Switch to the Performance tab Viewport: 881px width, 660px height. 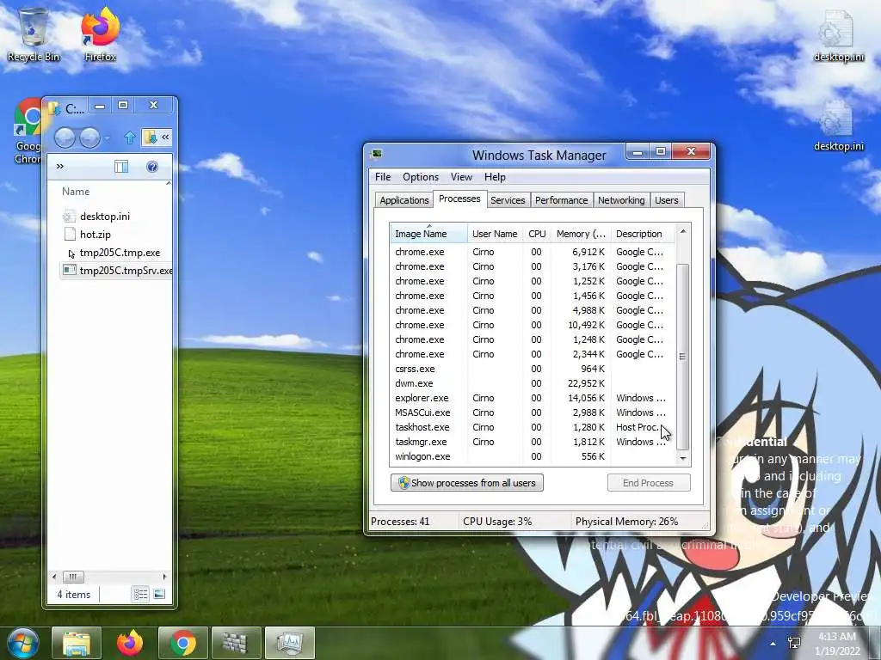(x=561, y=200)
